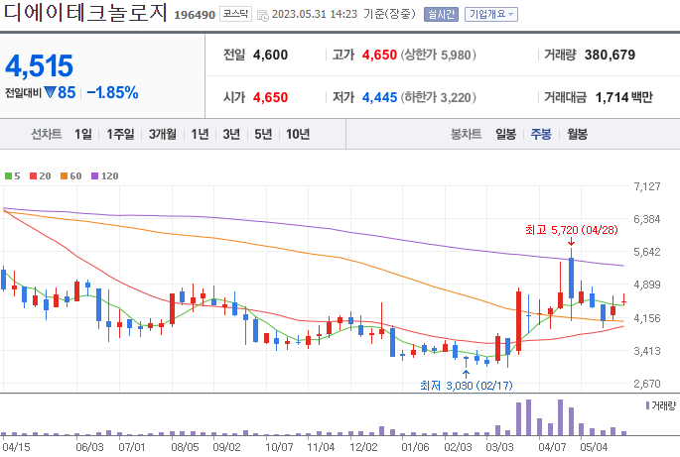Screen dimensions: 680x457
Task: Click the 04/07 x-axis date
Action: [x=553, y=447]
